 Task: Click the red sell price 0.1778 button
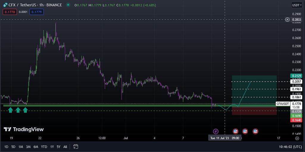(x=9, y=12)
